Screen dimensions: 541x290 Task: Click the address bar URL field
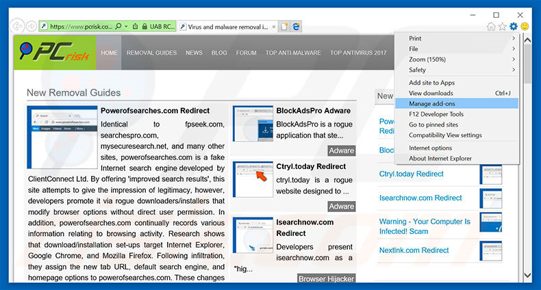pyautogui.click(x=81, y=26)
